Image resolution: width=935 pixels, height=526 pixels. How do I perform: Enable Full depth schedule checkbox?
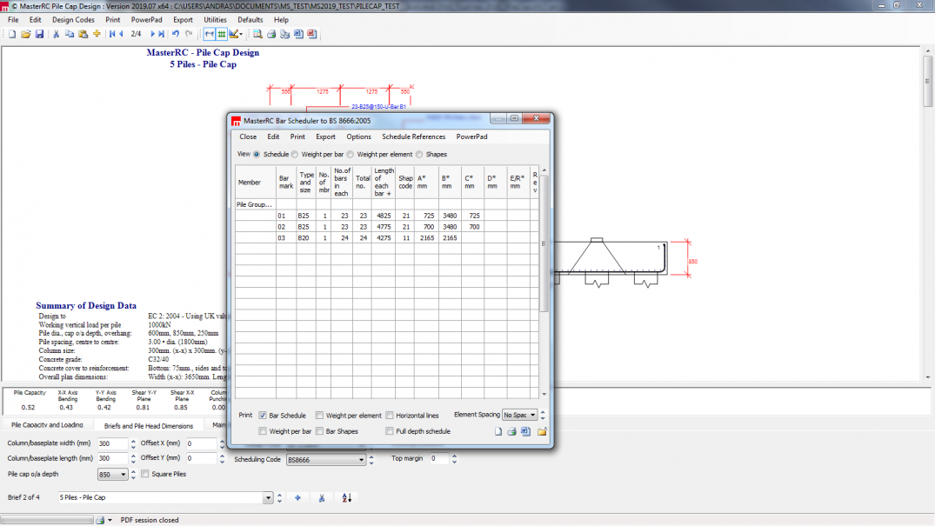390,431
